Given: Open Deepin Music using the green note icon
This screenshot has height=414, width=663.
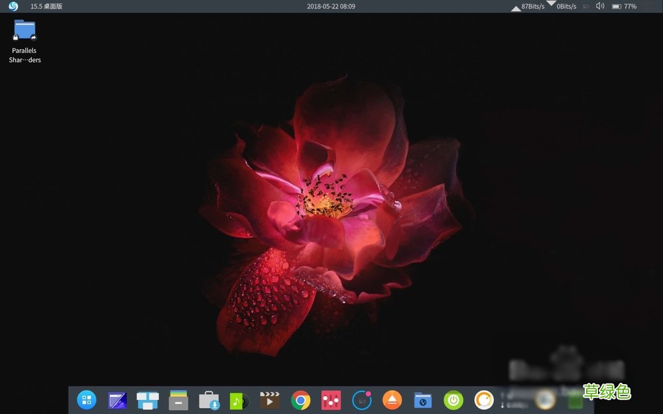Looking at the screenshot, I should [x=239, y=400].
